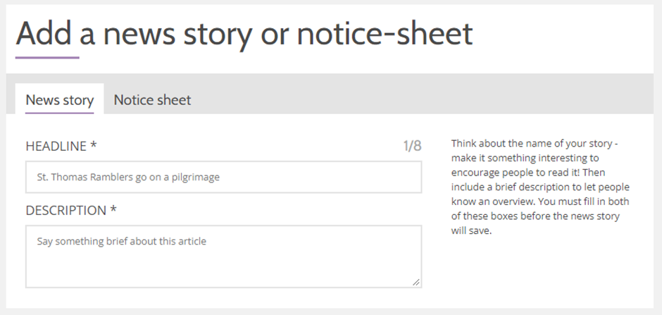Click the word 'notice-sheet' in the title
The height and width of the screenshot is (315, 662).
[385, 34]
